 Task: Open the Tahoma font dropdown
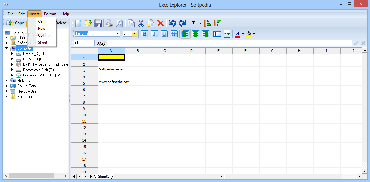(x=117, y=33)
